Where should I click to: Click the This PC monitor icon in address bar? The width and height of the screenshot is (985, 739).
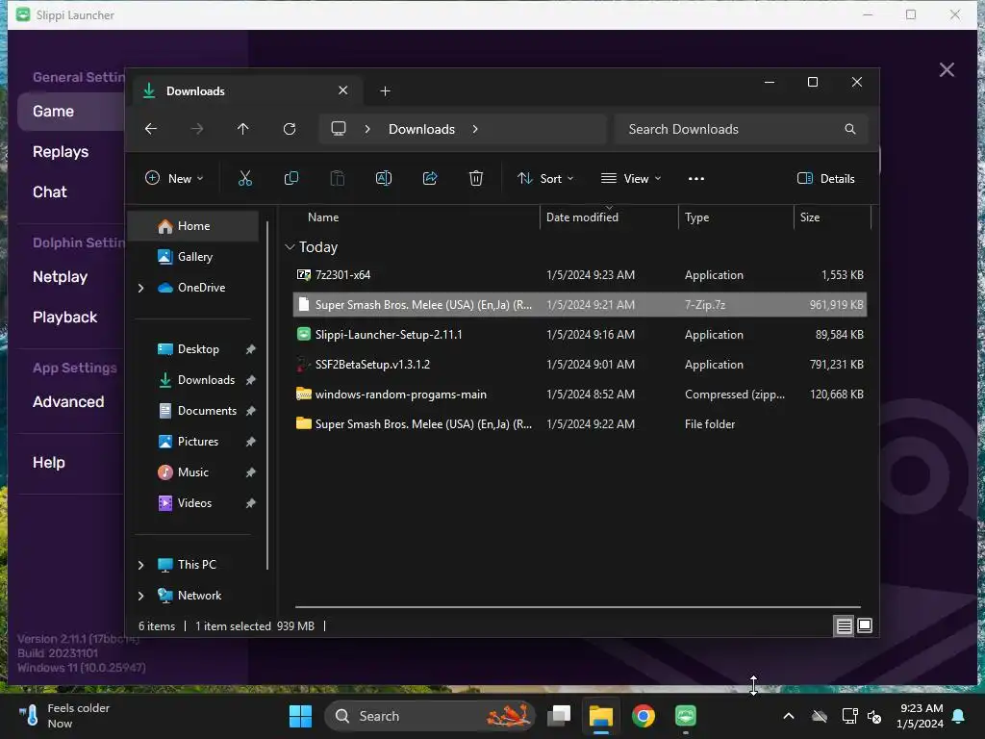tap(339, 129)
